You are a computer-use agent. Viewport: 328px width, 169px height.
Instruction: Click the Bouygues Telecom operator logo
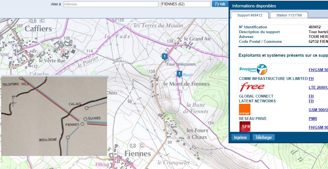tap(253, 69)
